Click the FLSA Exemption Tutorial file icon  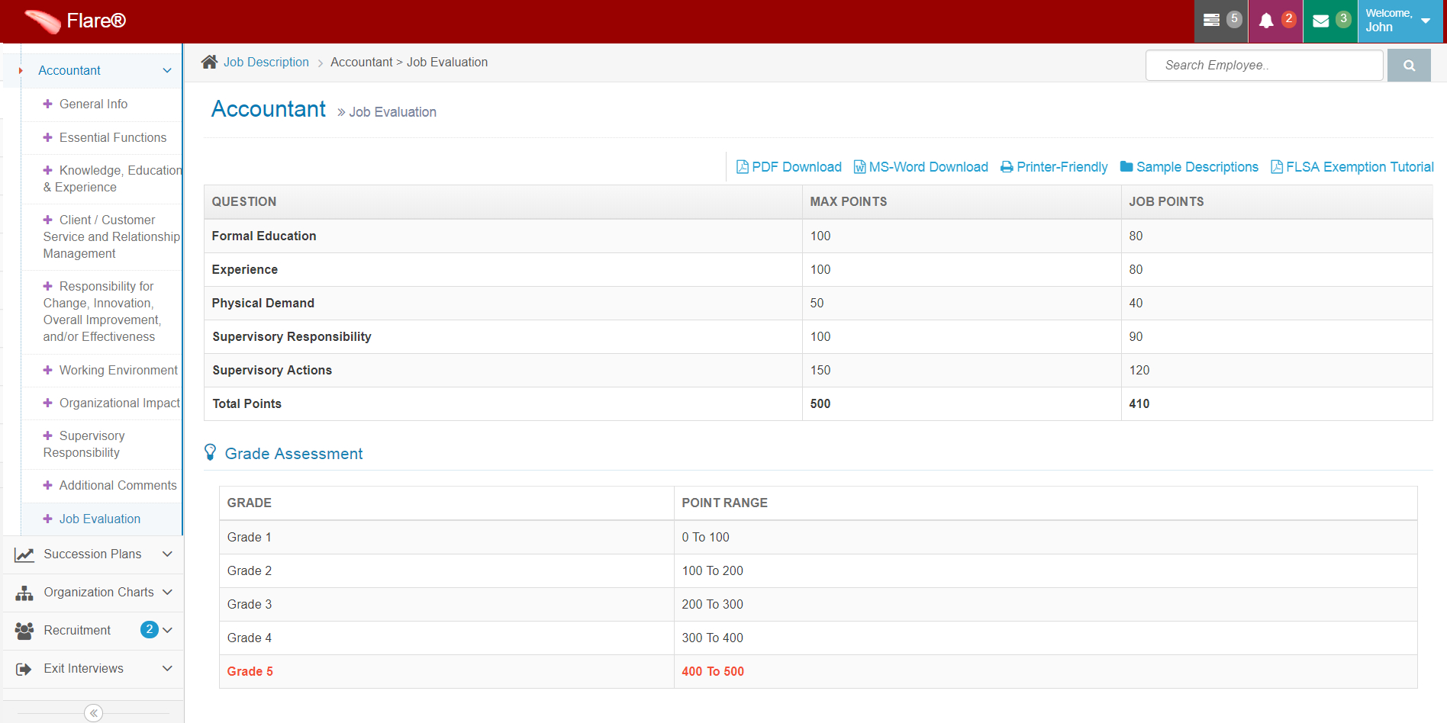coord(1276,167)
